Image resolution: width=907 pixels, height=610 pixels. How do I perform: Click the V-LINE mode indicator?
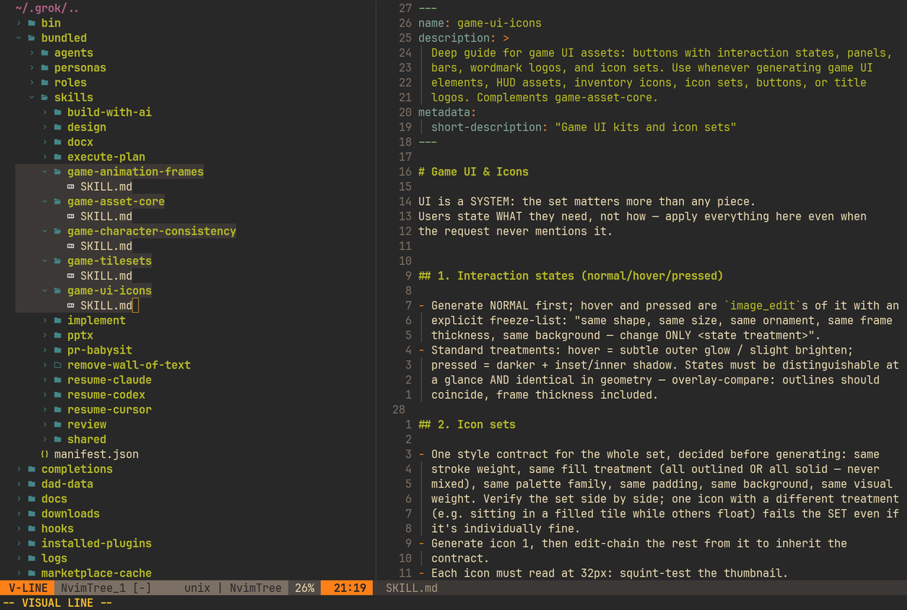click(x=28, y=588)
